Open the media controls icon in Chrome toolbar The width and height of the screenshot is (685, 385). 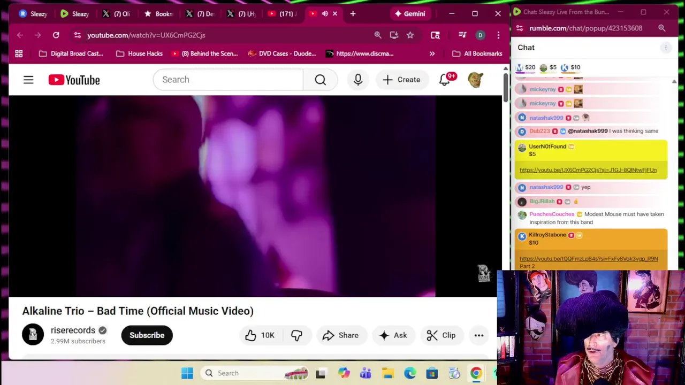coord(462,35)
